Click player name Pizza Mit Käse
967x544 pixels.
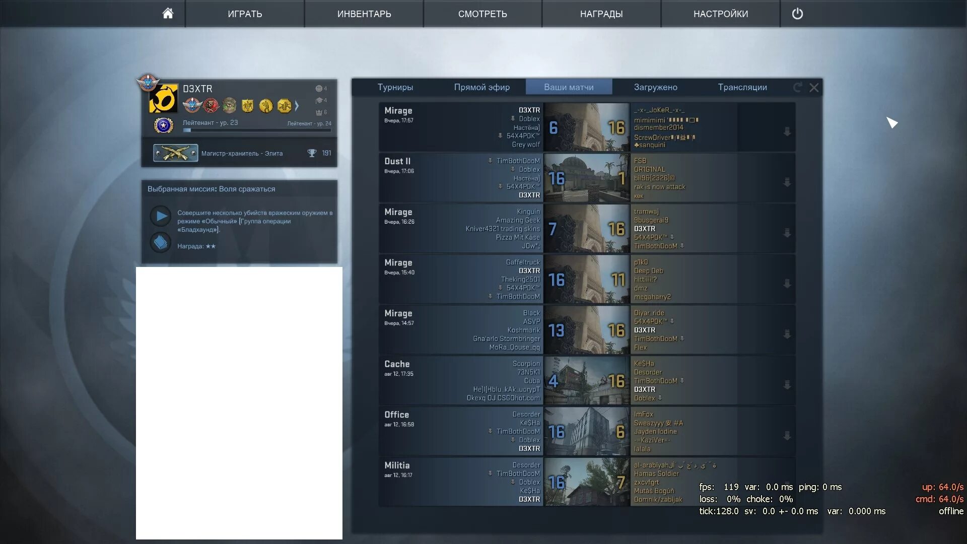click(518, 237)
